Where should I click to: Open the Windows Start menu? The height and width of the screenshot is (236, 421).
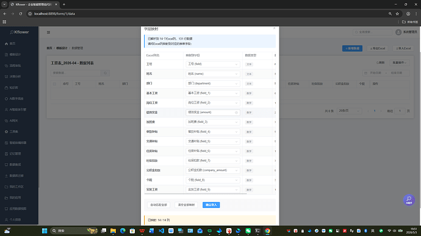click(x=45, y=231)
